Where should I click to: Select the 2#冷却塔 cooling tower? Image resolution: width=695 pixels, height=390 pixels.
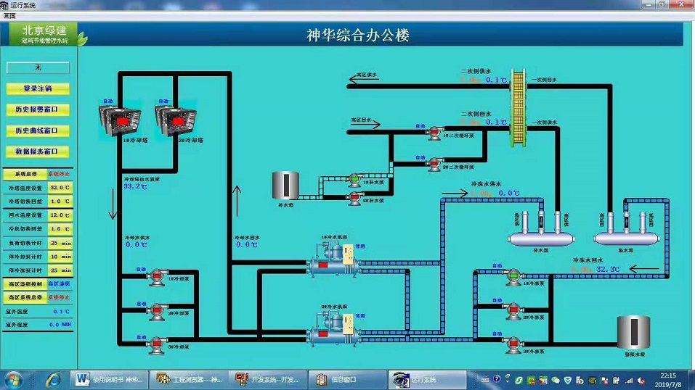pos(173,120)
